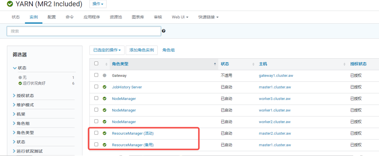
Task: Open the Gateway role link
Action: (119, 76)
